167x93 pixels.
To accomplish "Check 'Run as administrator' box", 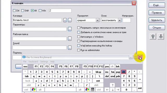I will [x=79, y=50].
